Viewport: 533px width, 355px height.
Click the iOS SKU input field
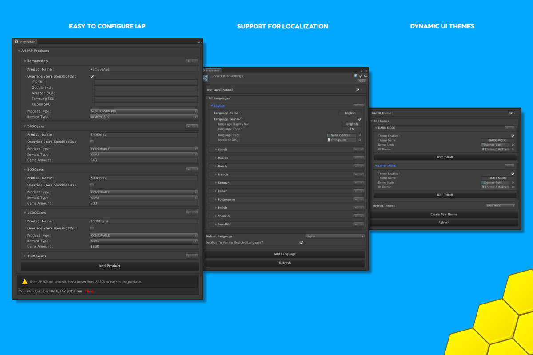146,82
